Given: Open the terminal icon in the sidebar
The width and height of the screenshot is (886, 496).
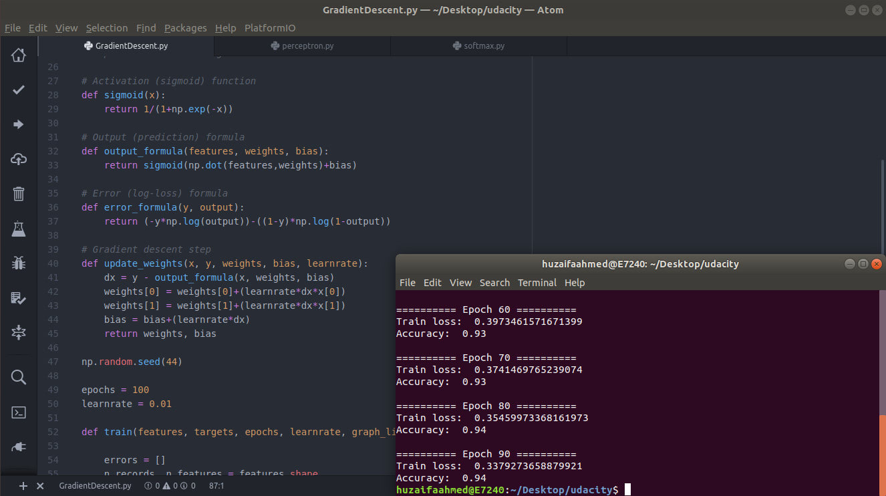Looking at the screenshot, I should pyautogui.click(x=19, y=412).
